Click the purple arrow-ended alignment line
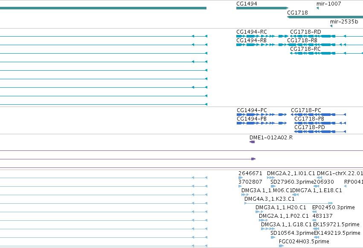363x248 pixels. click(128, 159)
